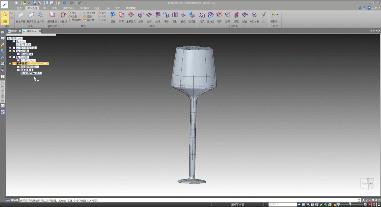The image size is (381, 207).
Task: Toggle the 构造体 checkbox
Action: [14, 57]
